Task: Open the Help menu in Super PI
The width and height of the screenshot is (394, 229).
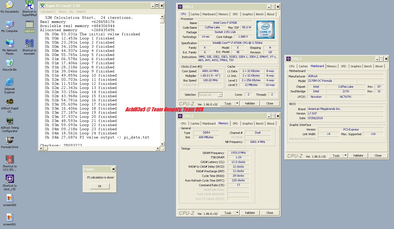Action: coord(81,12)
